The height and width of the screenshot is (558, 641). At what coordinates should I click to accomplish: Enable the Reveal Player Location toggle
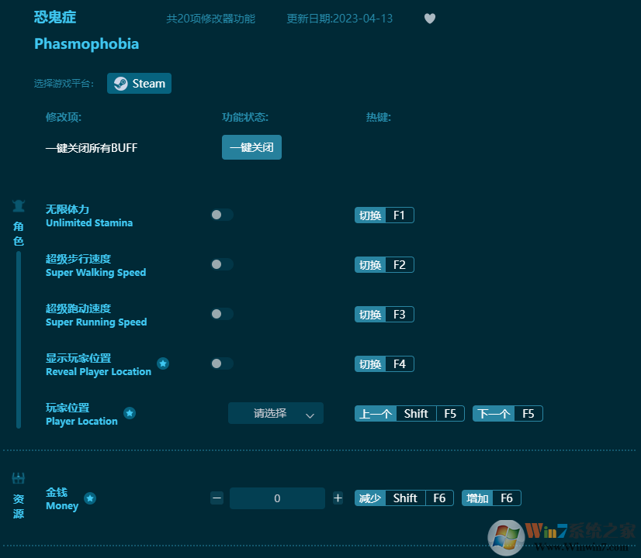[222, 363]
